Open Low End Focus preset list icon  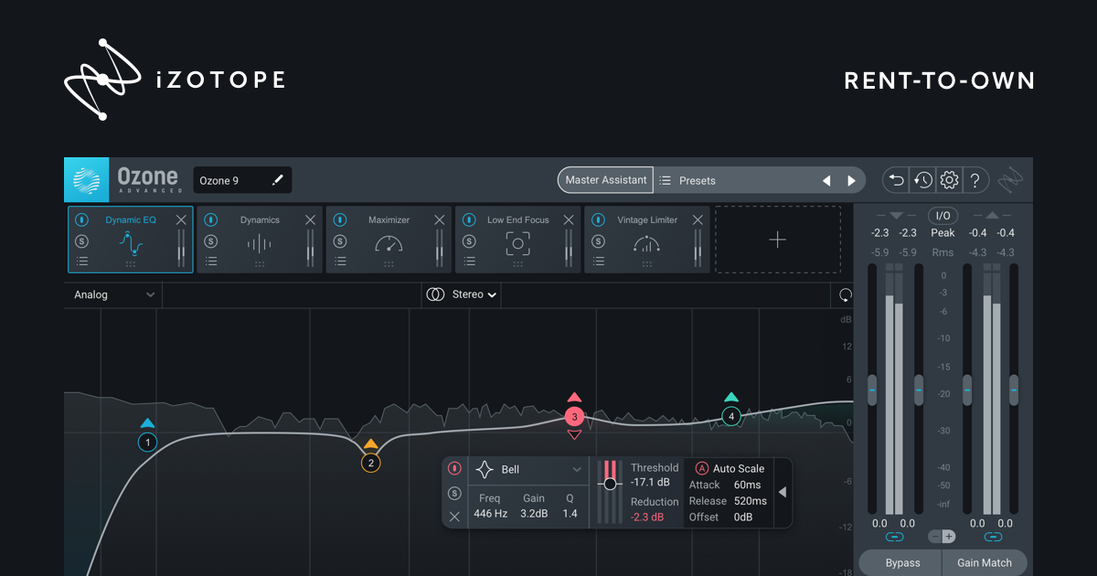pyautogui.click(x=469, y=261)
